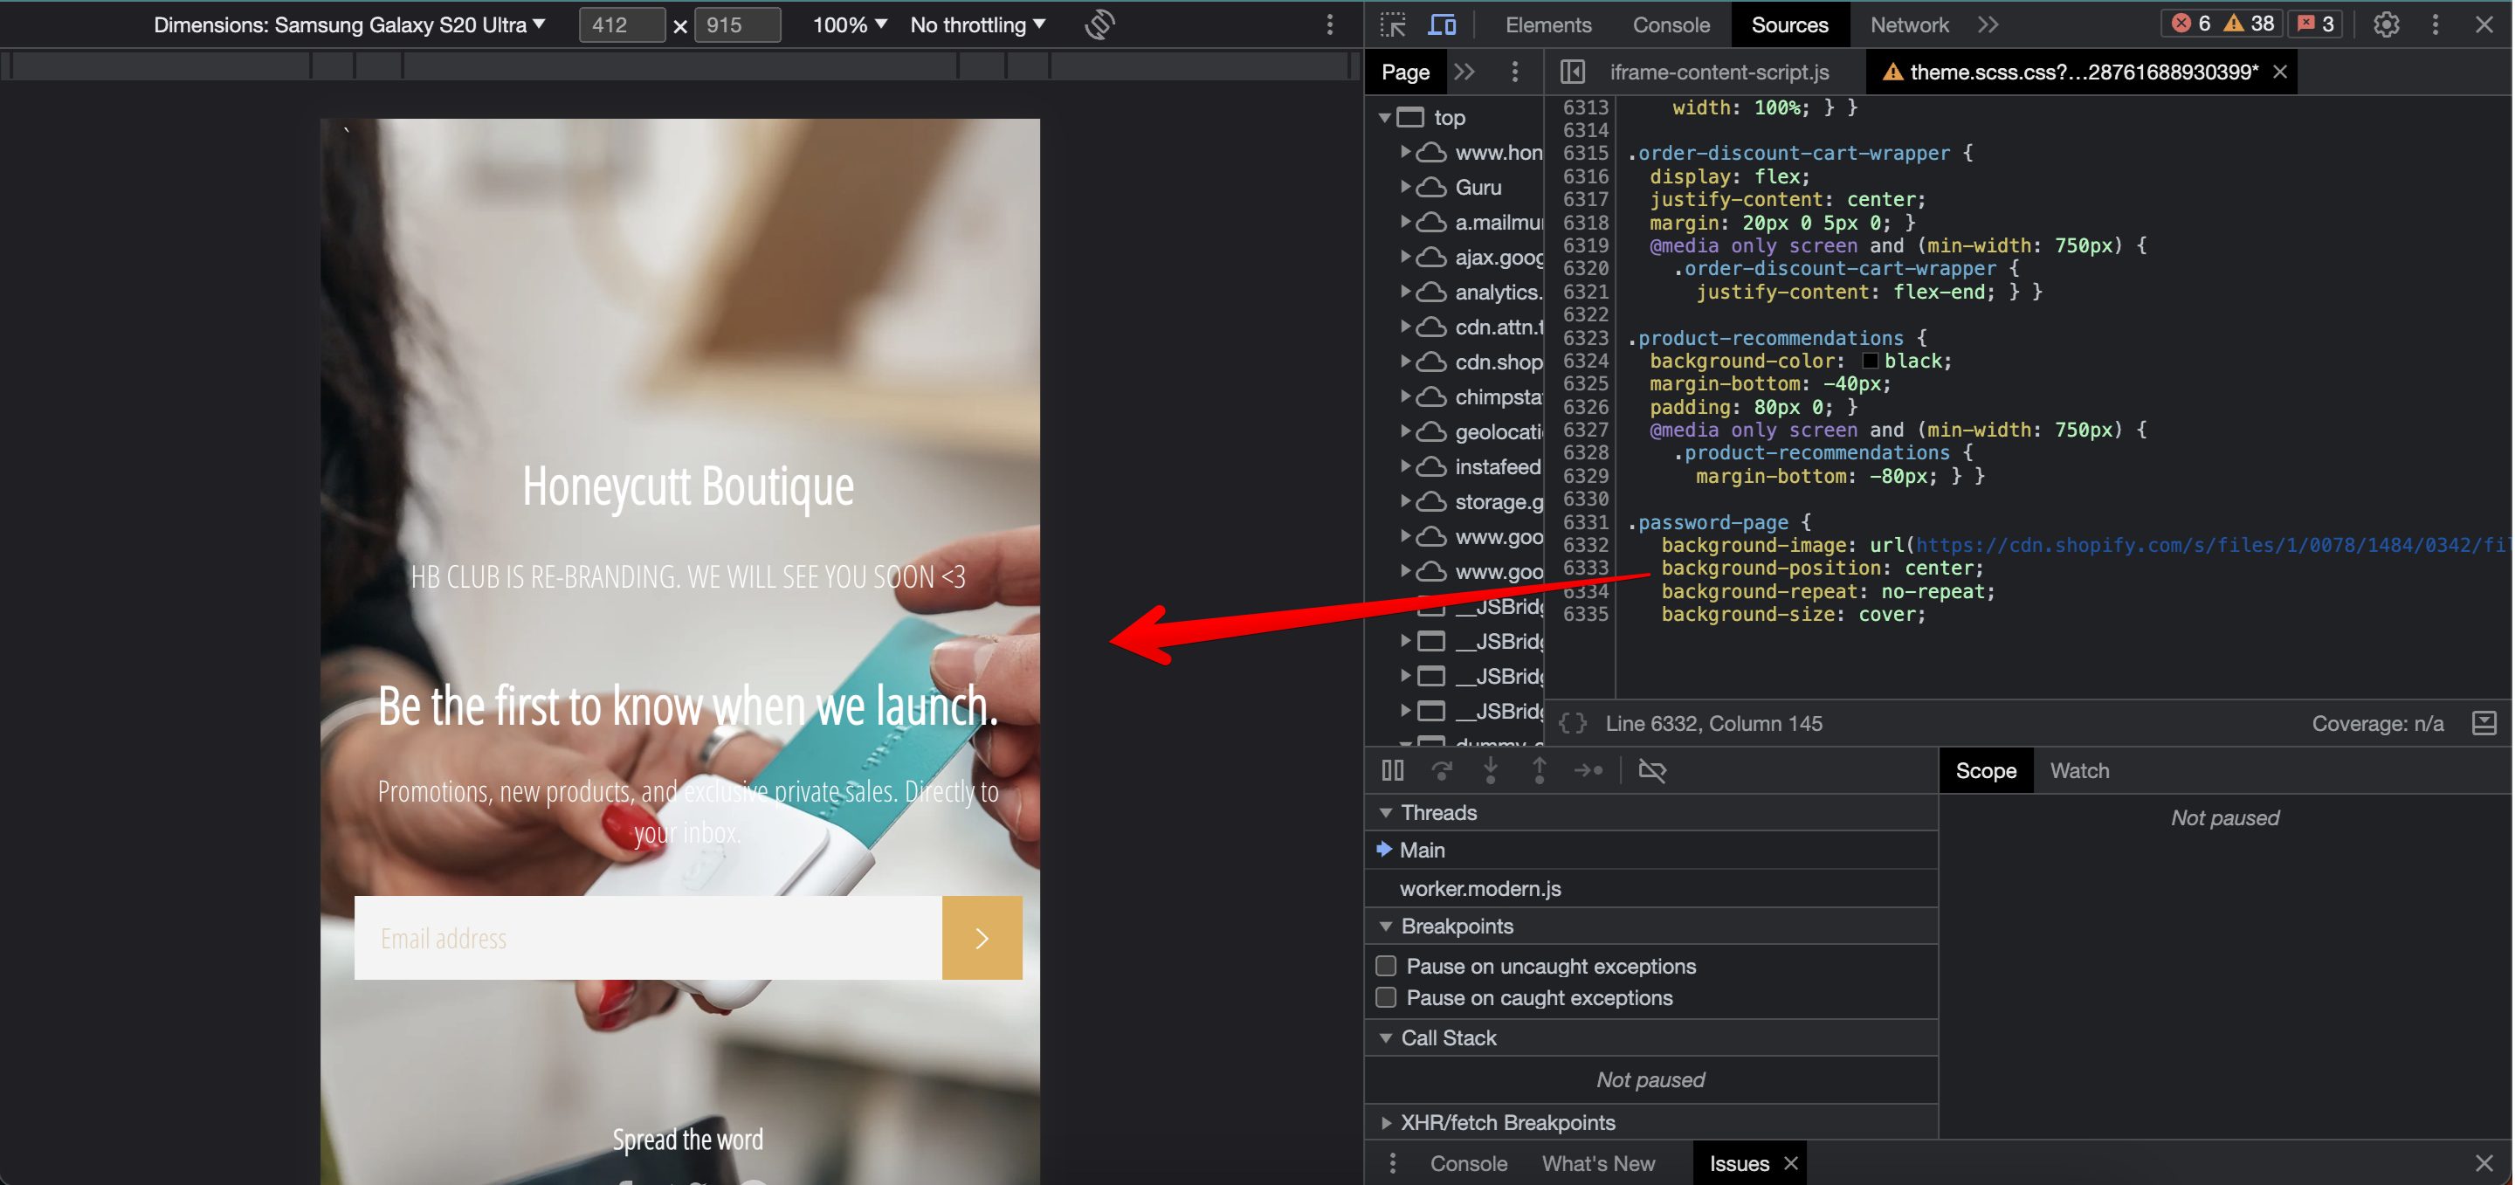
Task: Open the 100% zoom dropdown
Action: (850, 24)
